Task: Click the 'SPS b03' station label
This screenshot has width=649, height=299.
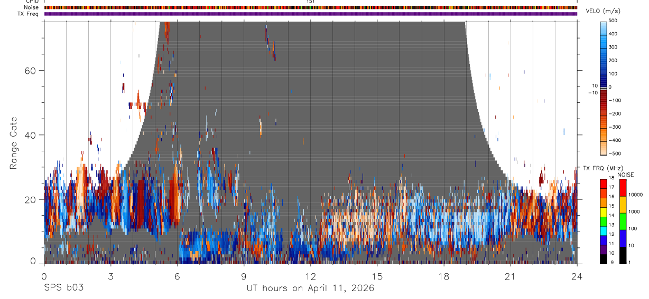Action: [63, 288]
